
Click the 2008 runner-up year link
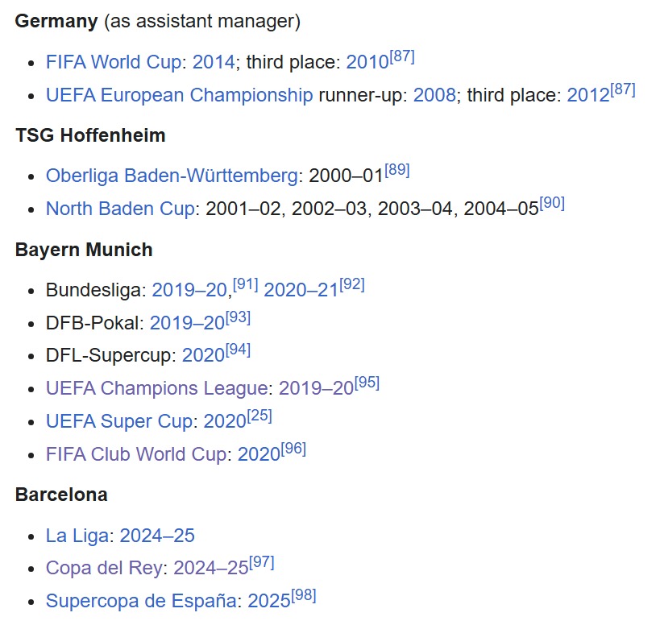(435, 95)
